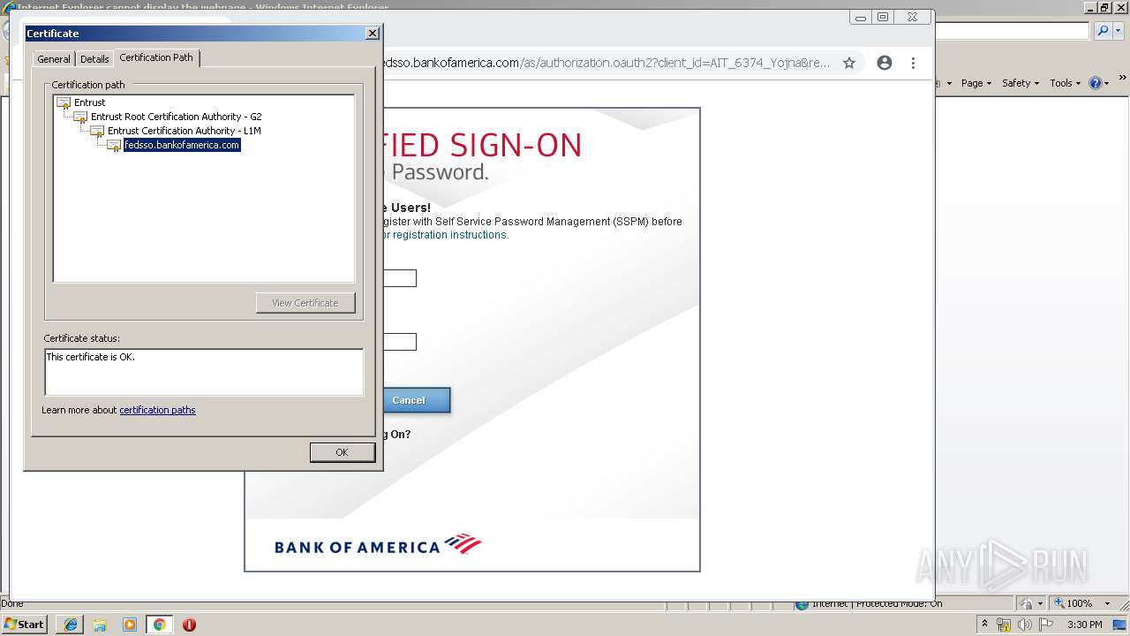Click the IE search magnifier icon
Viewport: 1130px width, 636px height.
pos(1103,31)
